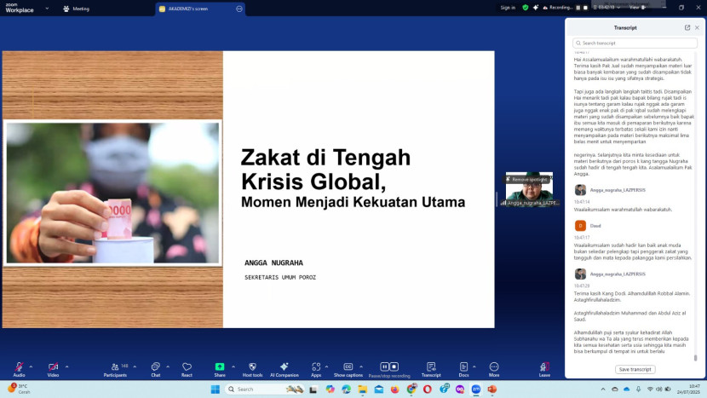
Task: Click the green Share screen icon
Action: tap(220, 367)
